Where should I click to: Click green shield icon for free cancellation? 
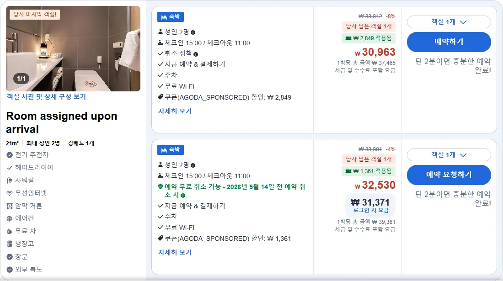[x=161, y=186]
